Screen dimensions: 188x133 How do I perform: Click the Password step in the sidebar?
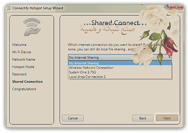19,74
